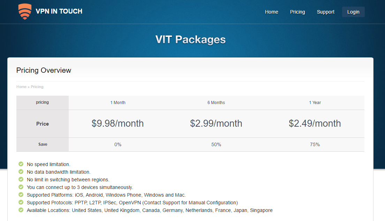The image size is (385, 221).
Task: Click the checkmark icon beside No speed limitation
Action: 21,164
